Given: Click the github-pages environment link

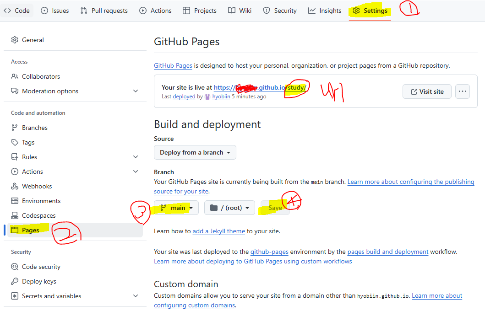Looking at the screenshot, I should pos(269,252).
